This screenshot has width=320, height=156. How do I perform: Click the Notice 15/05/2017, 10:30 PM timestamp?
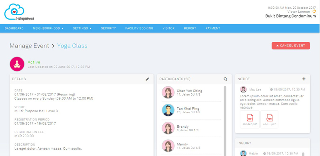click(x=288, y=90)
